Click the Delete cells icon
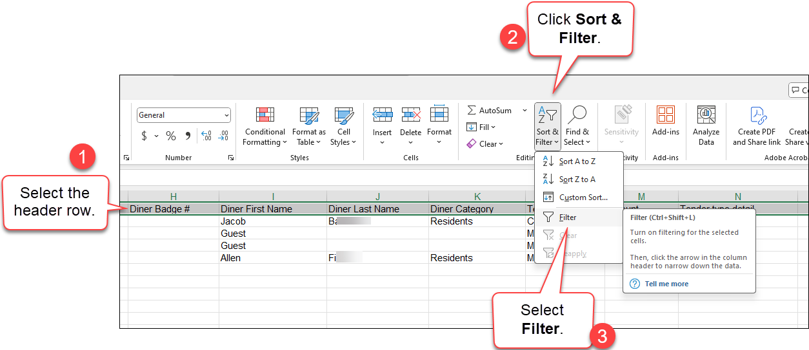The image size is (809, 350). pos(410,115)
